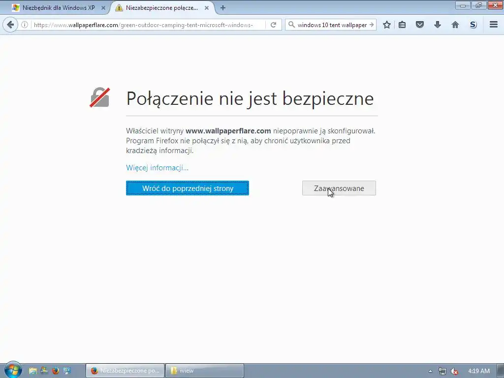Click Wróć do poprzedniej strony button
The height and width of the screenshot is (378, 504).
pyautogui.click(x=188, y=188)
